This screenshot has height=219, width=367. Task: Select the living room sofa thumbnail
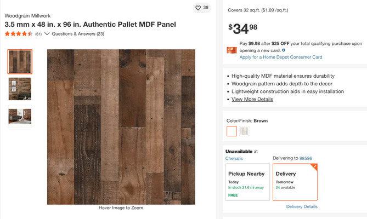point(20,116)
